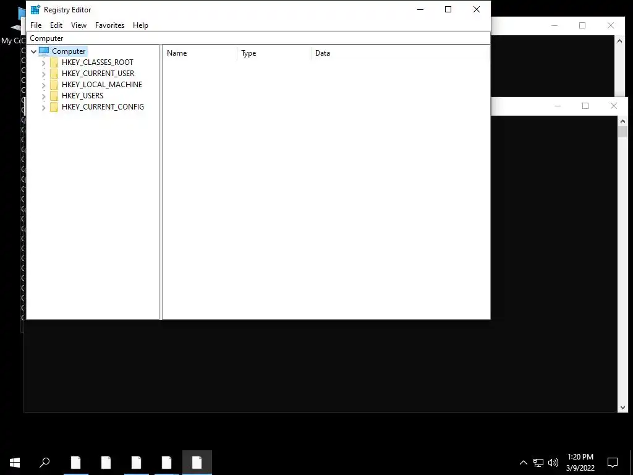Minimize the Registry Editor window
Image resolution: width=633 pixels, height=475 pixels.
tap(420, 9)
